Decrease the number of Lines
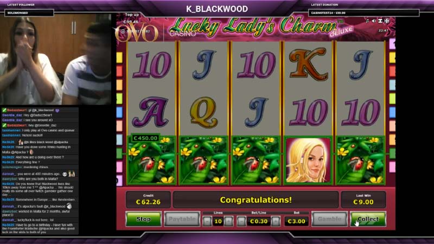Viewport: 434px width, 244px height. (207, 221)
